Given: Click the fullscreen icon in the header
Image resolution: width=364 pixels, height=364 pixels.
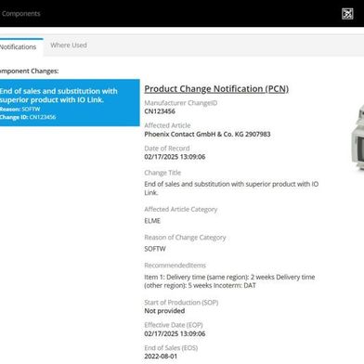Looking at the screenshot, I should (347, 14).
